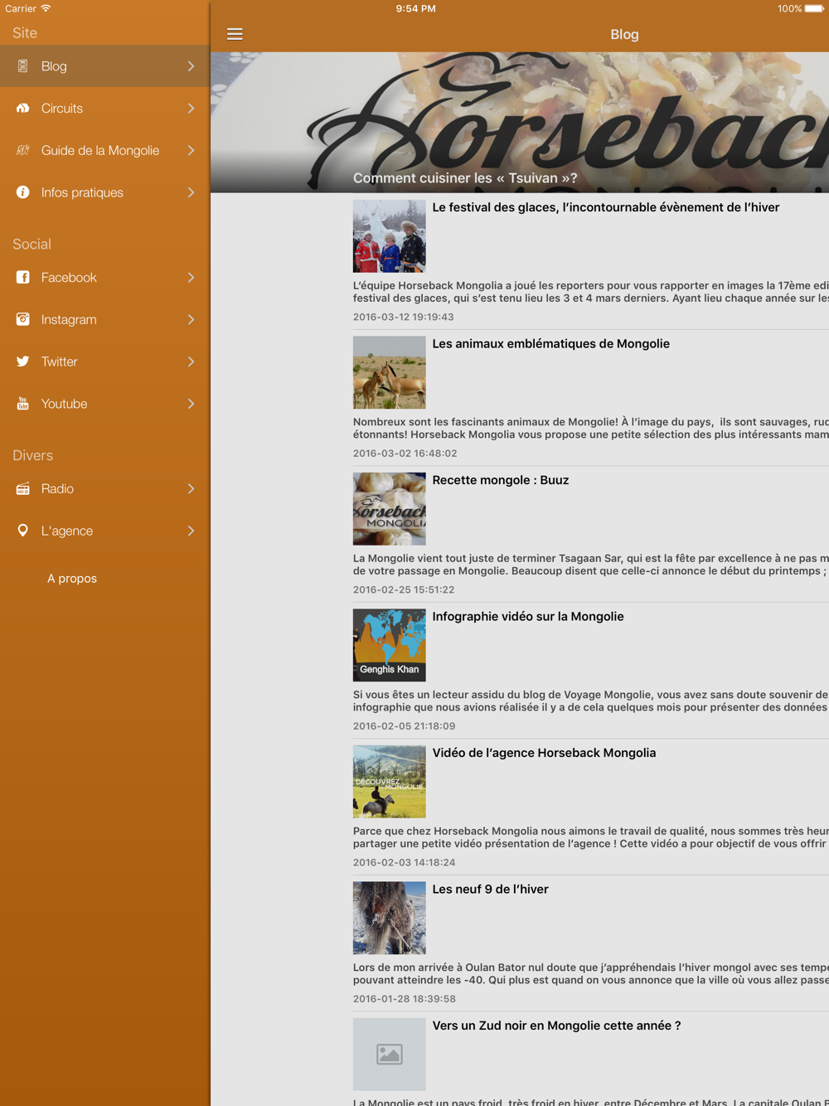
Task: Click the Radio icon in sidebar
Action: pyautogui.click(x=22, y=489)
